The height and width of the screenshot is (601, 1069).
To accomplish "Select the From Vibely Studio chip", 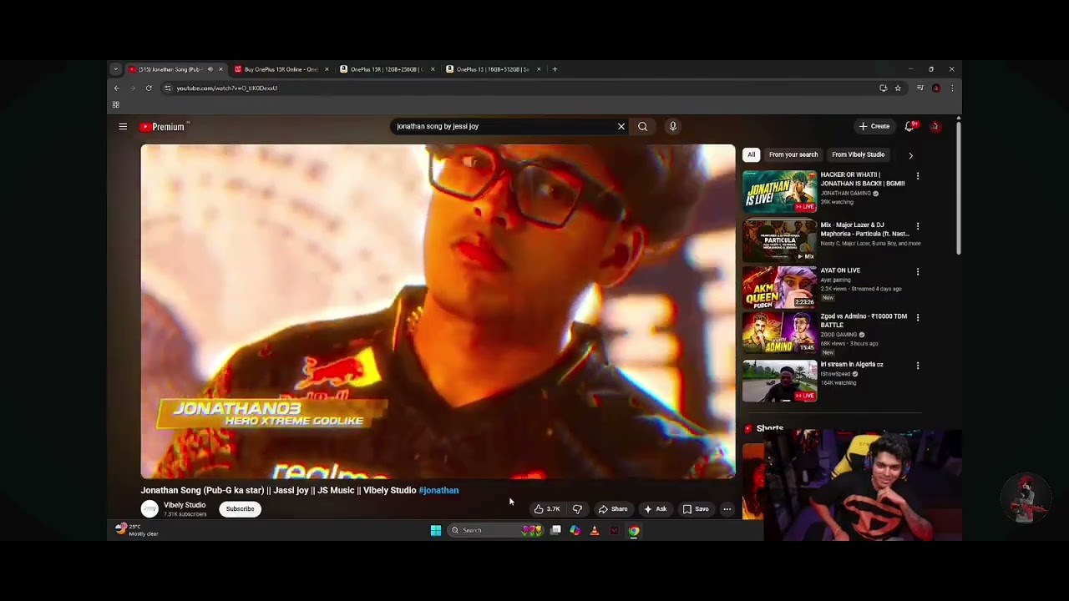I will 858,154.
